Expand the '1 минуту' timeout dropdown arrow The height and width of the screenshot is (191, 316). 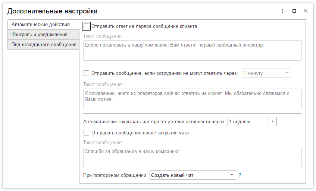287,73
